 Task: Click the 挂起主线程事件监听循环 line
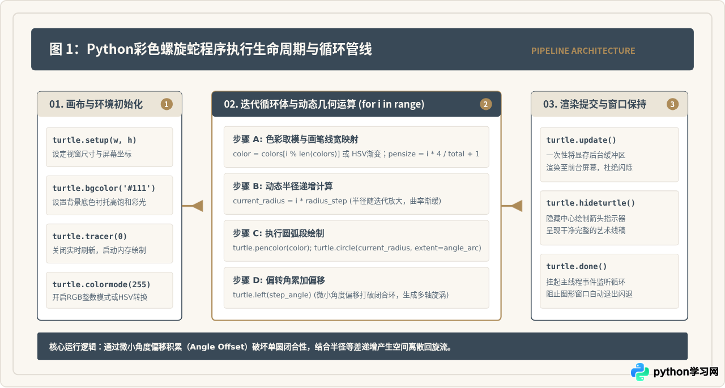pos(586,282)
